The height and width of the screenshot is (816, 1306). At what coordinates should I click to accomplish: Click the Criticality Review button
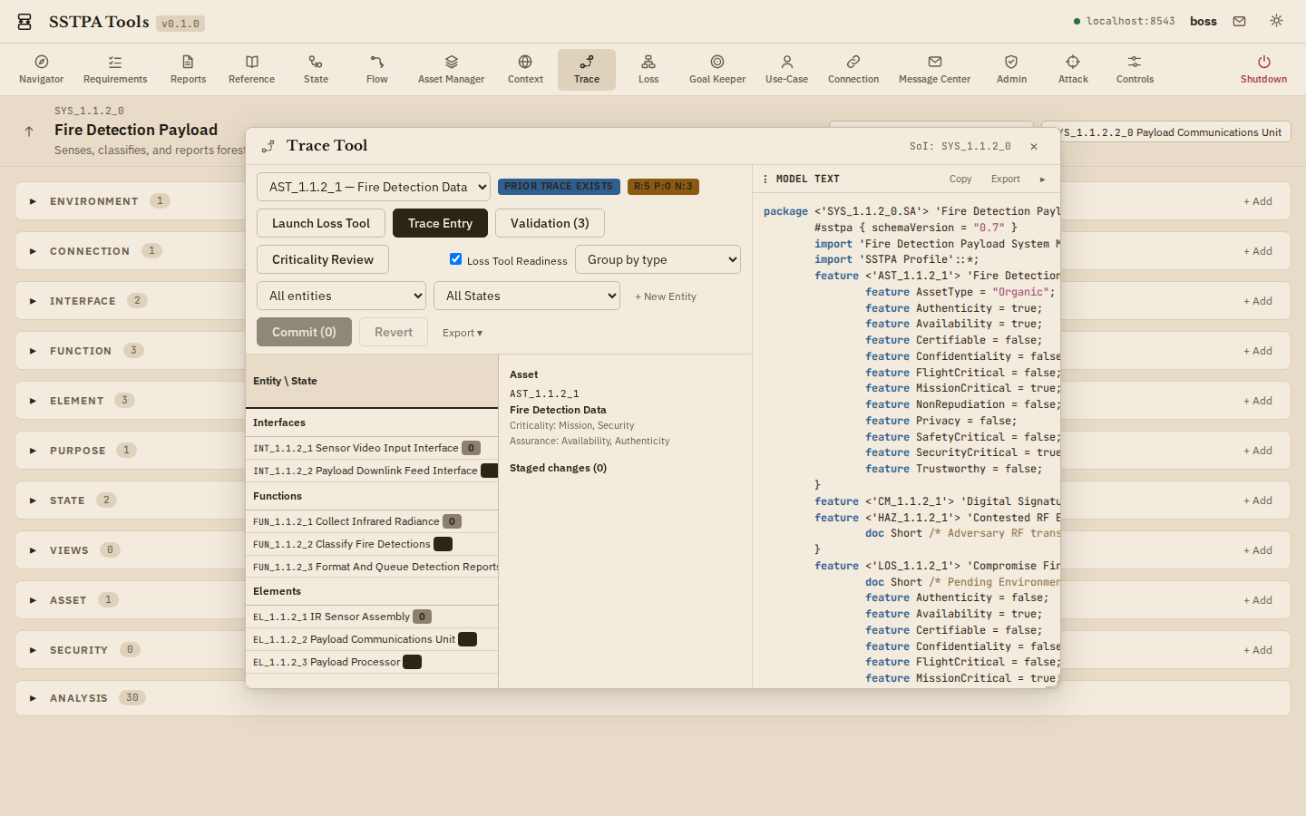[x=323, y=259]
